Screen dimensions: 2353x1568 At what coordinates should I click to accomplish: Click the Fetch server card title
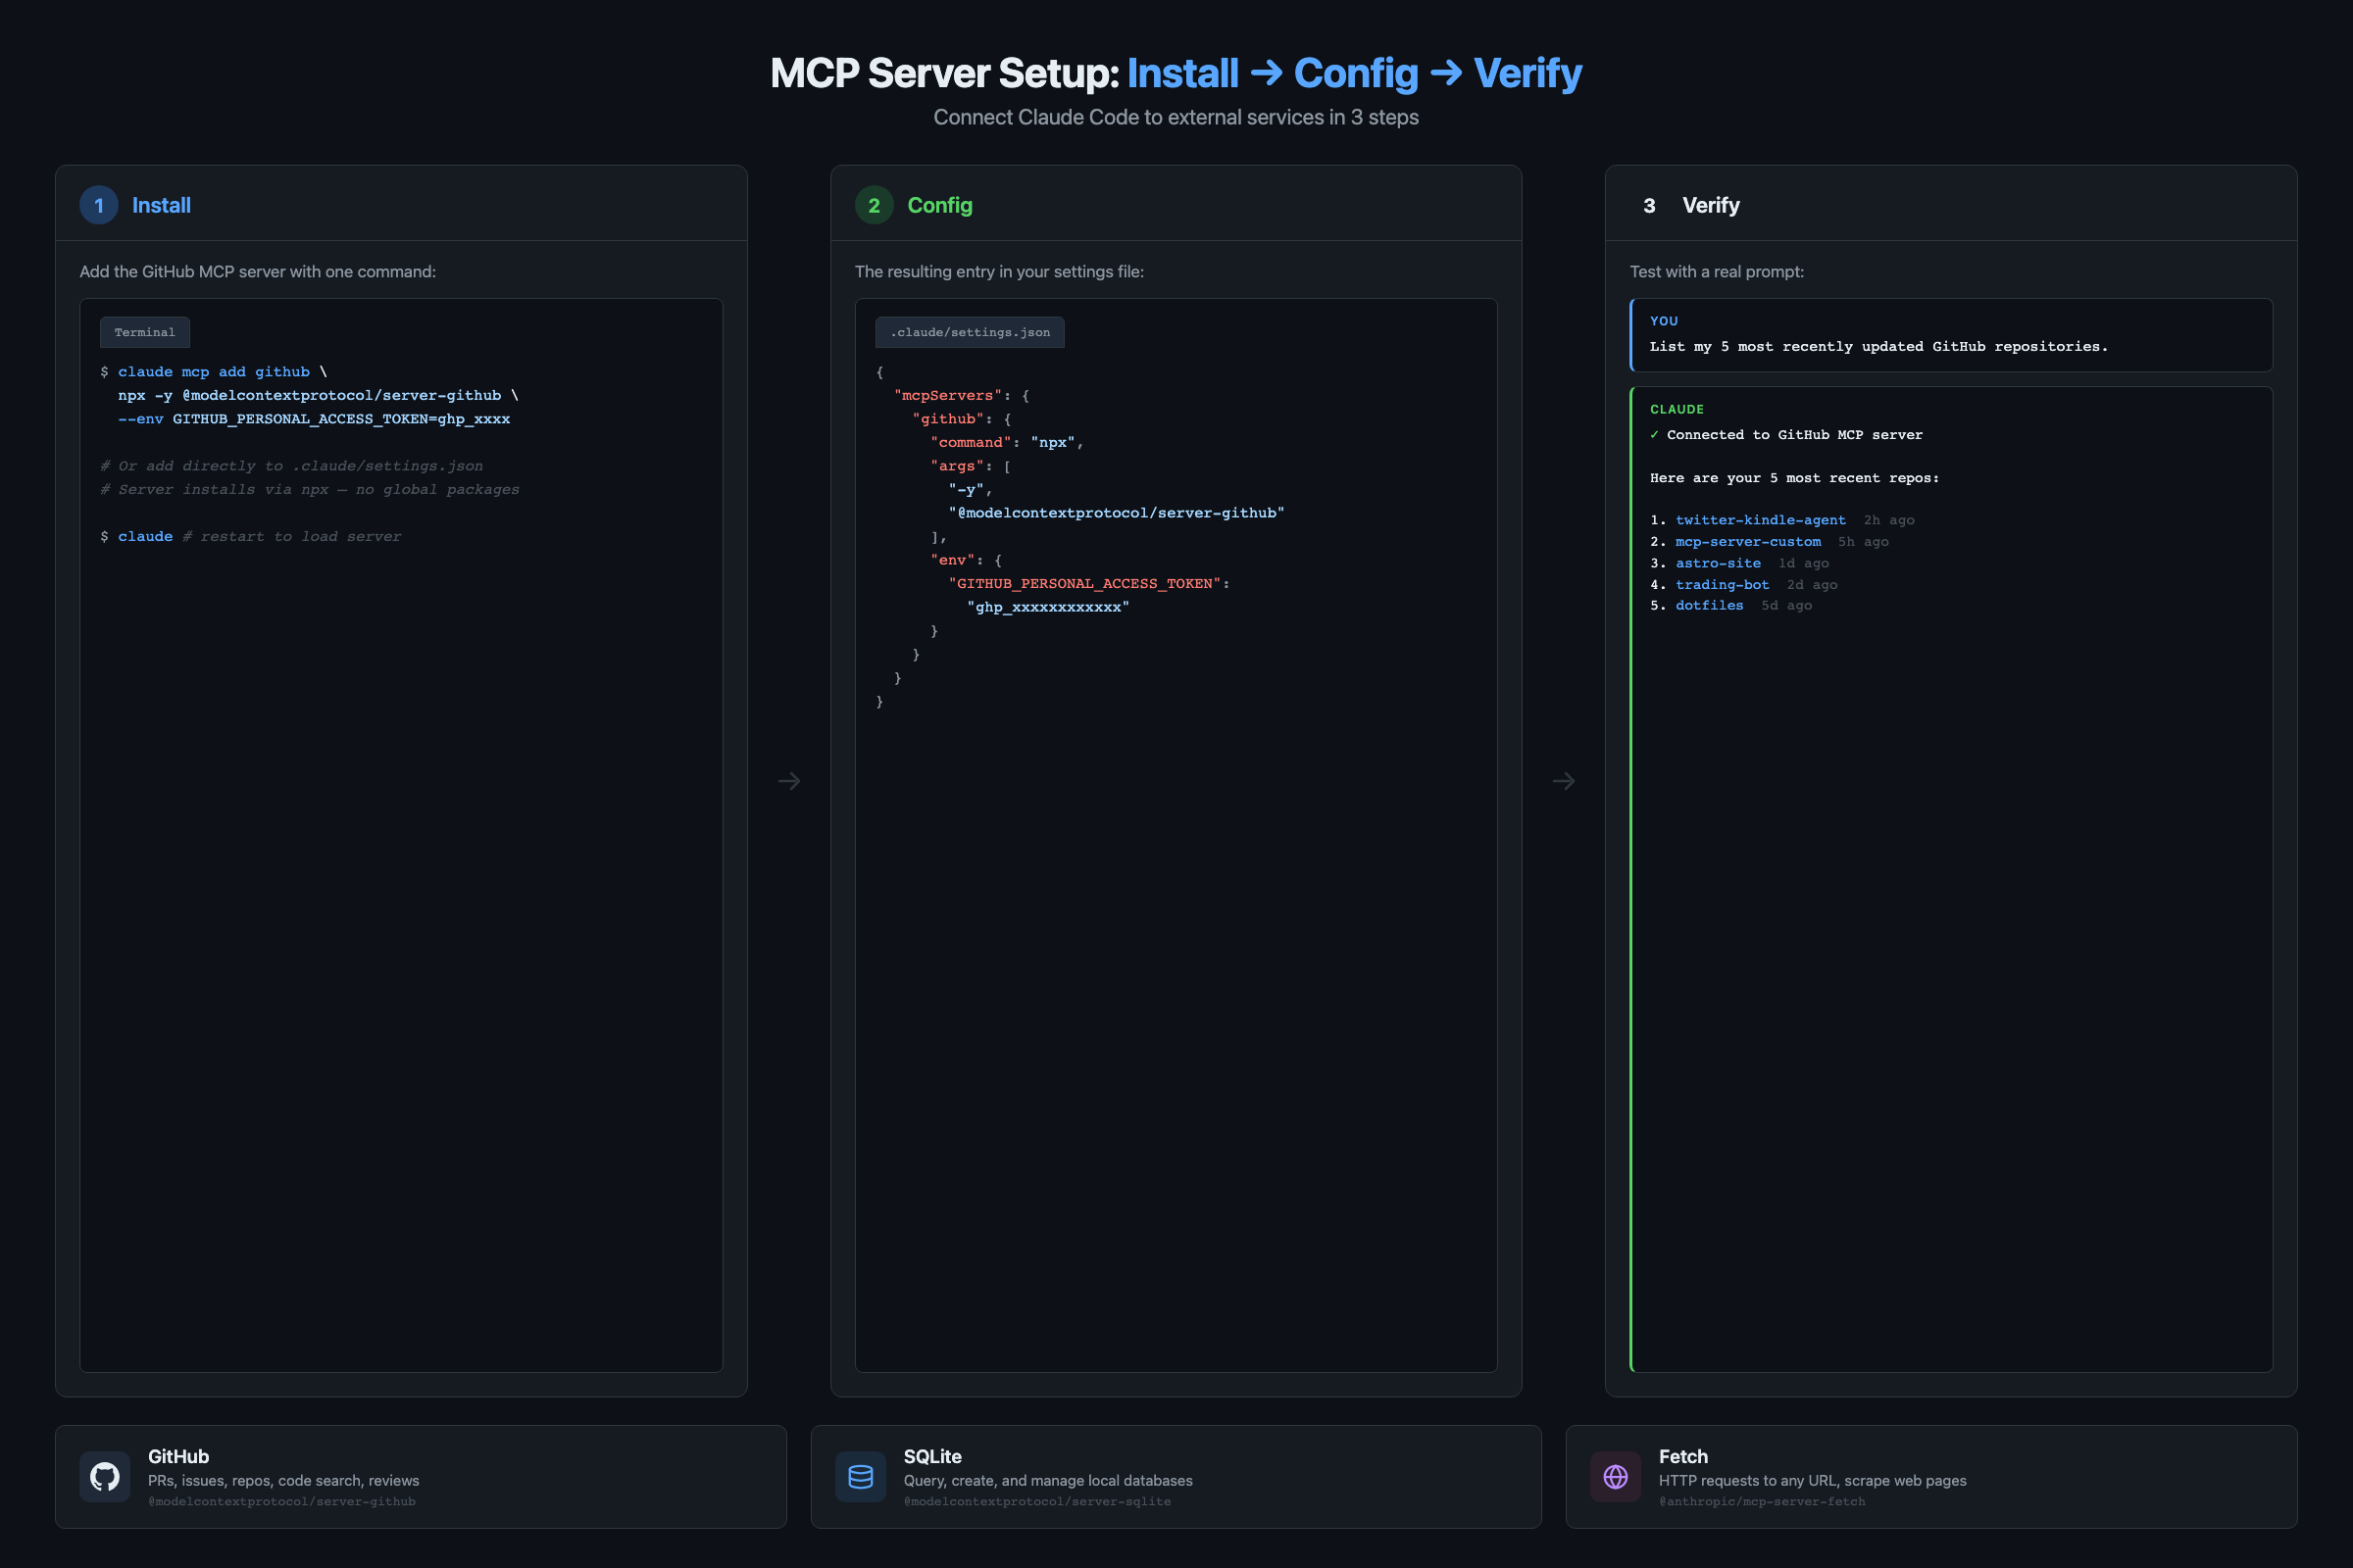point(1682,1456)
